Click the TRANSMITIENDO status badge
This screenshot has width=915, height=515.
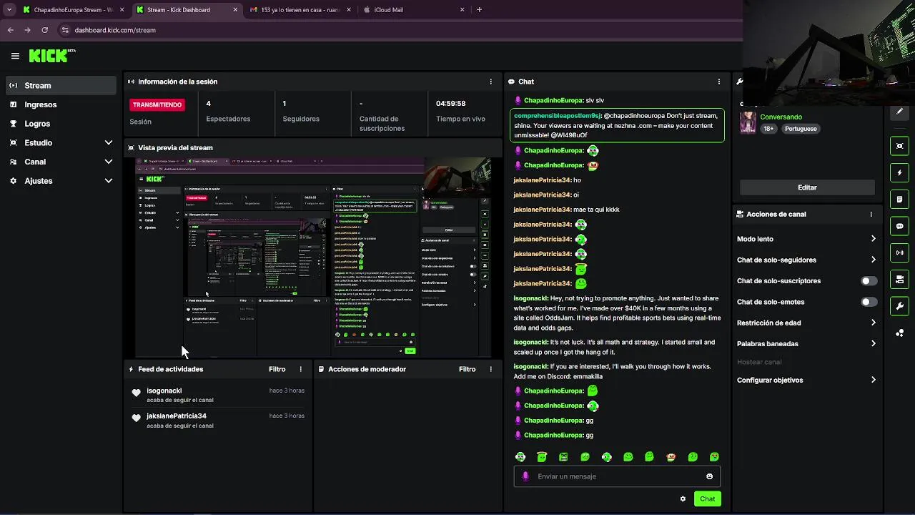[x=157, y=104]
